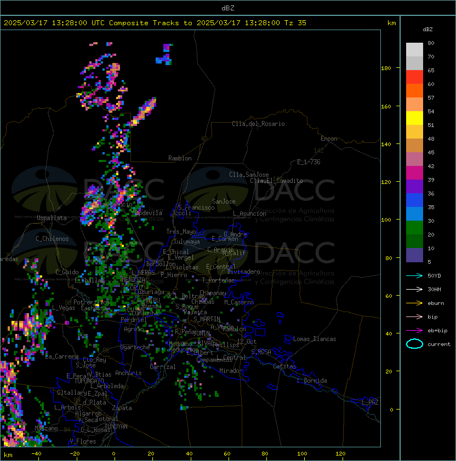
Task: Pick the light grey swatch between 80 and 70
Action: pyautogui.click(x=414, y=50)
